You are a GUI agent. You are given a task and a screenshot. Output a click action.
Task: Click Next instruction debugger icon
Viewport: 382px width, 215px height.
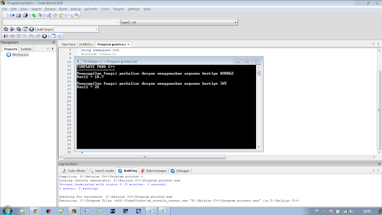25,36
